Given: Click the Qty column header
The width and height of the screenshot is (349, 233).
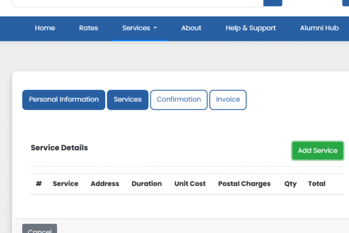Looking at the screenshot, I should coord(290,183).
